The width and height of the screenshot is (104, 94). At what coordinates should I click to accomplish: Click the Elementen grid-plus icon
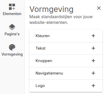[x=12, y=7]
